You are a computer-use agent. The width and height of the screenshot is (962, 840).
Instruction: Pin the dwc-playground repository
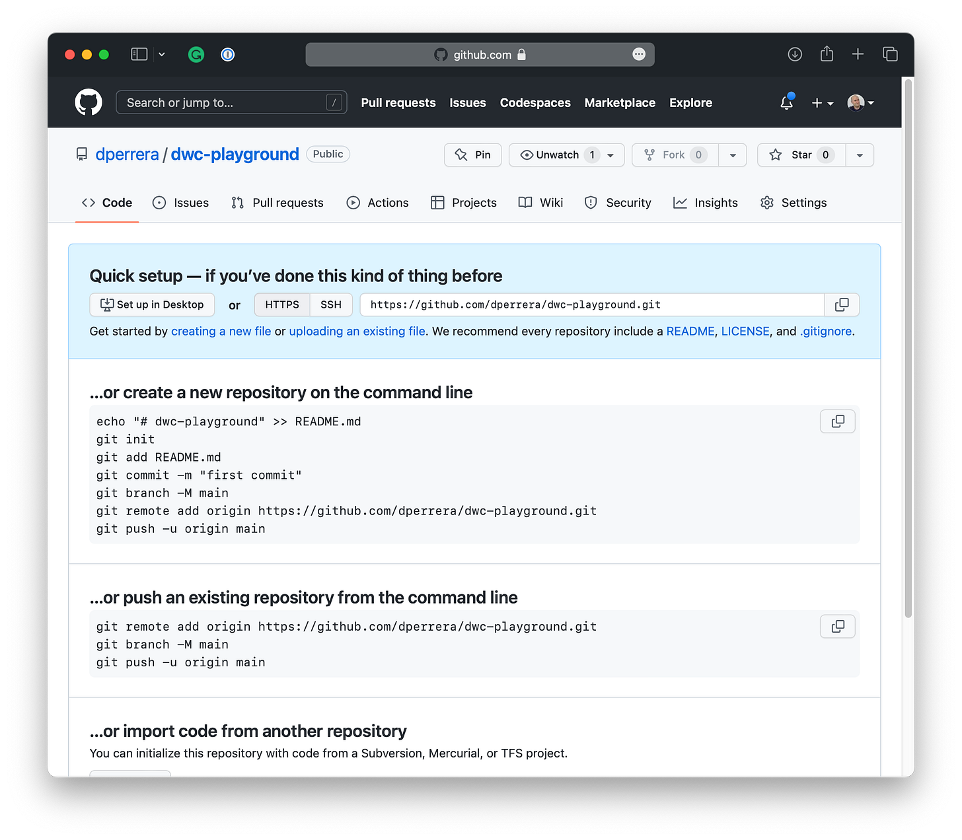(473, 155)
